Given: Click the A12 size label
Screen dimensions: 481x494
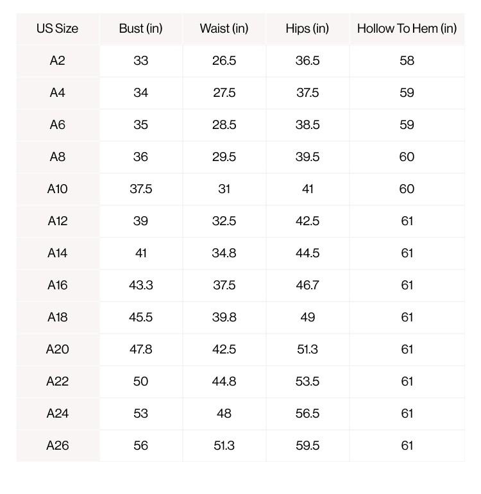Looking at the screenshot, I should coord(57,221).
